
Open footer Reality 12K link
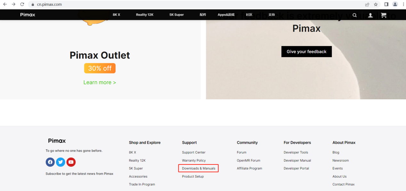pos(137,160)
